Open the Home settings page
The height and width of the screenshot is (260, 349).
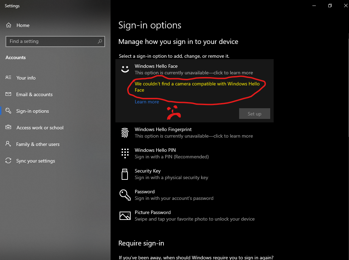pyautogui.click(x=55, y=25)
